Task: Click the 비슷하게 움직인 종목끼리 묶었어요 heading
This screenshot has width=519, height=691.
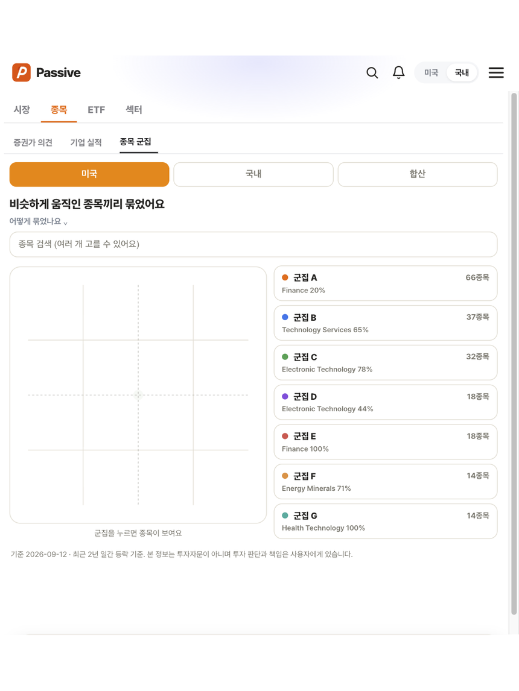Action: [87, 204]
